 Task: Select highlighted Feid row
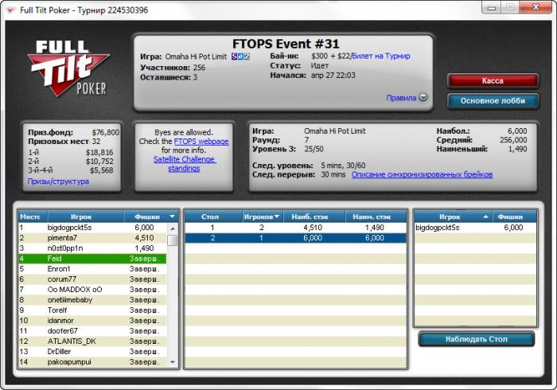pos(92,259)
